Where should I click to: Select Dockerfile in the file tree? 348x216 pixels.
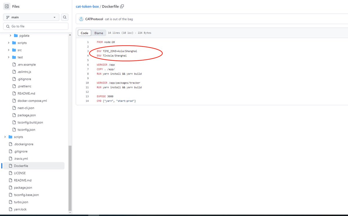coord(21,166)
